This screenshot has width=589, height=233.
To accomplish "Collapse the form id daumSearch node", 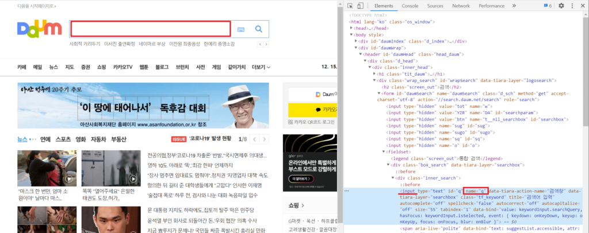I will pyautogui.click(x=378, y=94).
